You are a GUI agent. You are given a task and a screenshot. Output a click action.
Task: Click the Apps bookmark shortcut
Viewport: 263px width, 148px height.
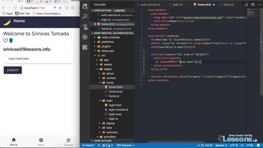pyautogui.click(x=7, y=14)
